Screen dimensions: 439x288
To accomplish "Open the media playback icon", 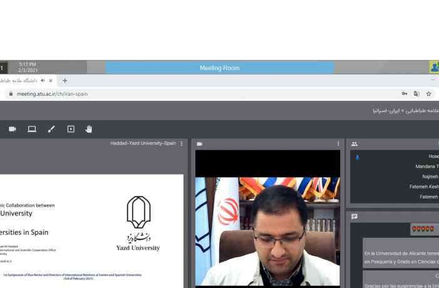I will [x=71, y=129].
